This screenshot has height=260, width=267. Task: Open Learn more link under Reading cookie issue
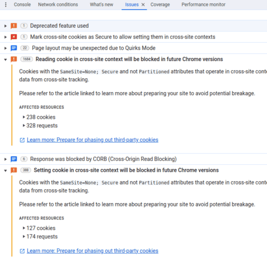(92, 140)
